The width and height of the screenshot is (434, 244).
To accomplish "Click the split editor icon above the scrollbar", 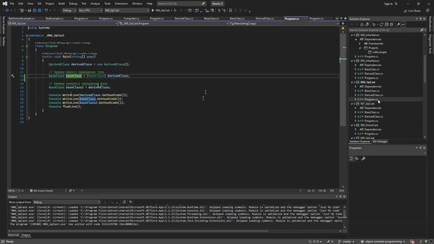I will [343, 24].
